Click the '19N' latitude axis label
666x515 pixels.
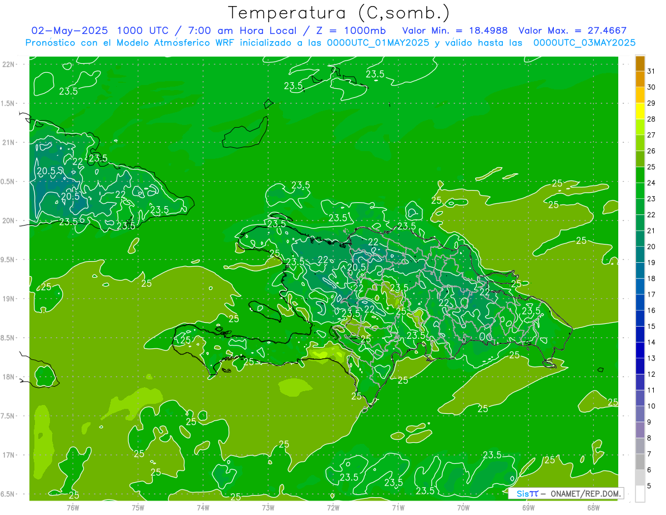pos(8,298)
